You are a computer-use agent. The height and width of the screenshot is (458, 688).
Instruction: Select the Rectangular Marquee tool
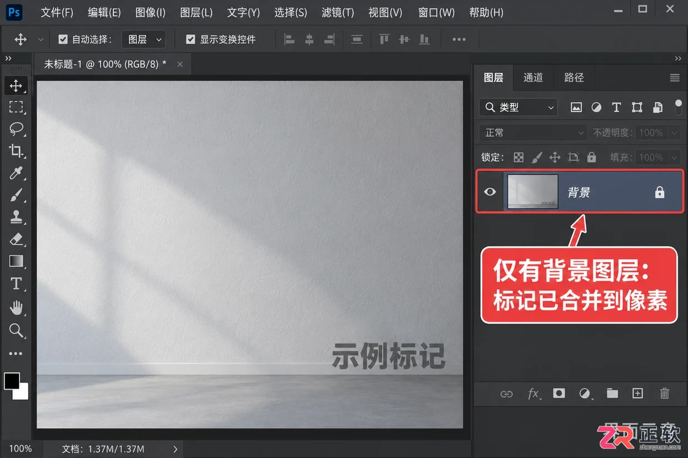(16, 107)
